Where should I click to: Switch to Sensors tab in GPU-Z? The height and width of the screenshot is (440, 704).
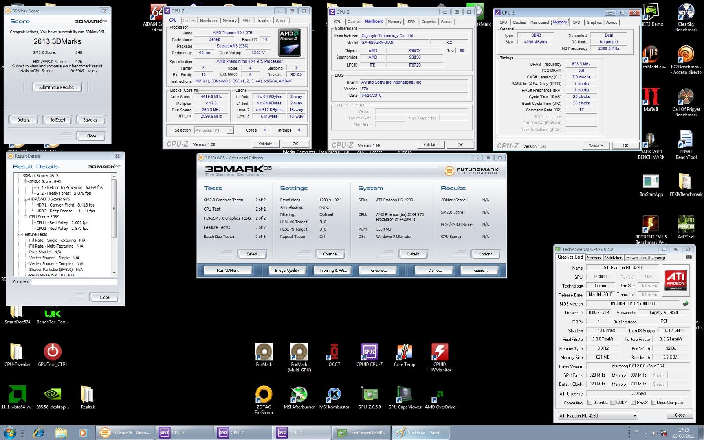[594, 258]
